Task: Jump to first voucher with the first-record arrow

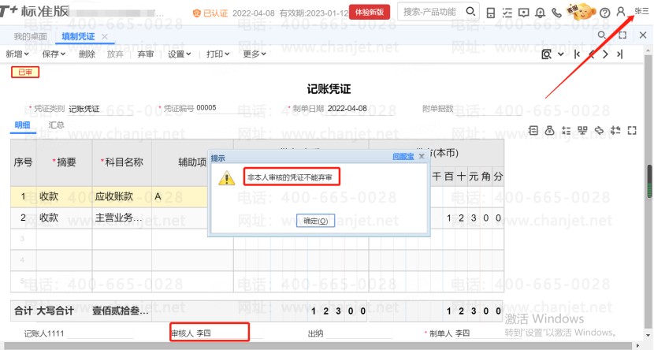Action: (578, 54)
